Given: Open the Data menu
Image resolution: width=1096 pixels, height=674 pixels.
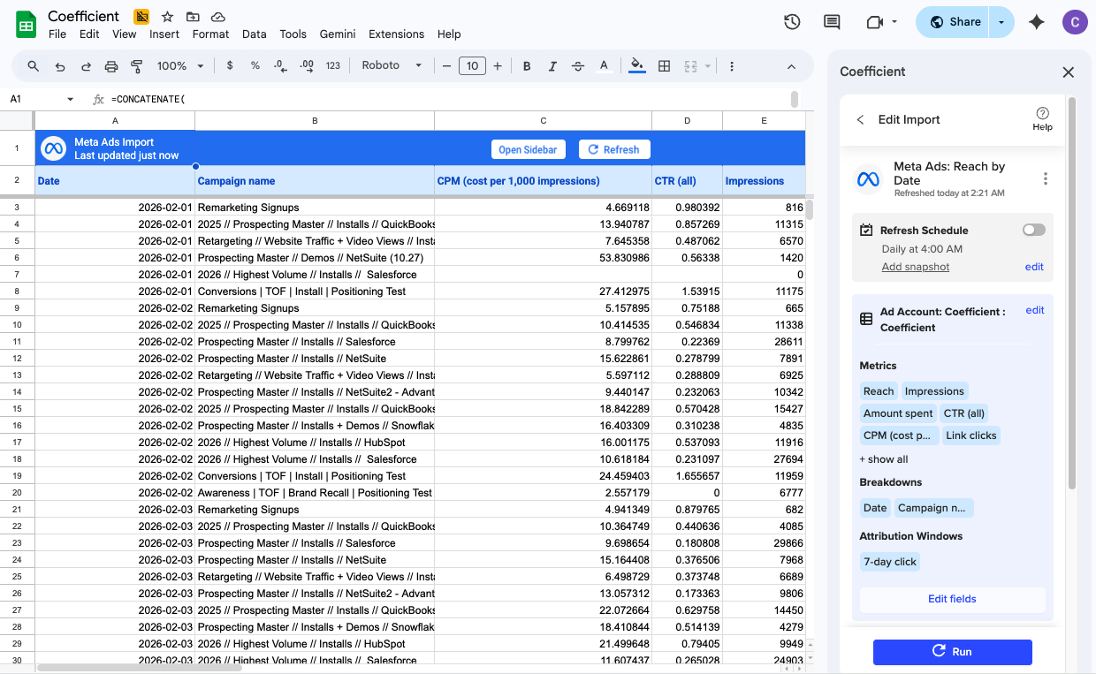Looking at the screenshot, I should 254,34.
